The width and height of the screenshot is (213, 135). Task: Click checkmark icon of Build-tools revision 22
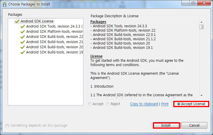[22, 37]
